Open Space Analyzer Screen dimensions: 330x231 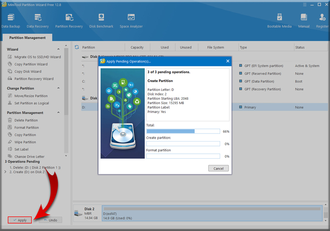131,21
